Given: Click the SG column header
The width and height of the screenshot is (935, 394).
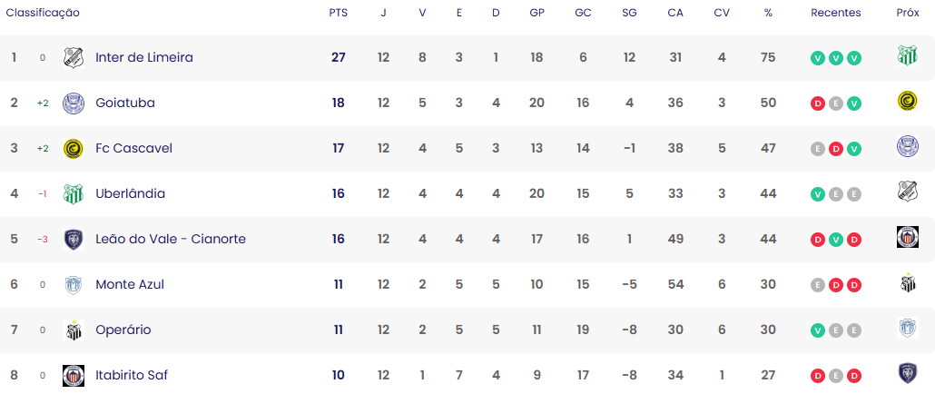Looking at the screenshot, I should click(x=629, y=13).
